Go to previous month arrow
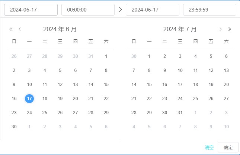 coord(20,29)
